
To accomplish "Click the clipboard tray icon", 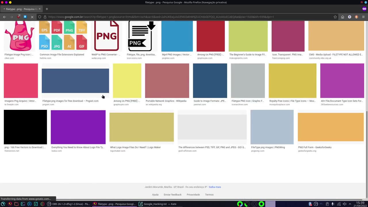I will coord(327,204).
